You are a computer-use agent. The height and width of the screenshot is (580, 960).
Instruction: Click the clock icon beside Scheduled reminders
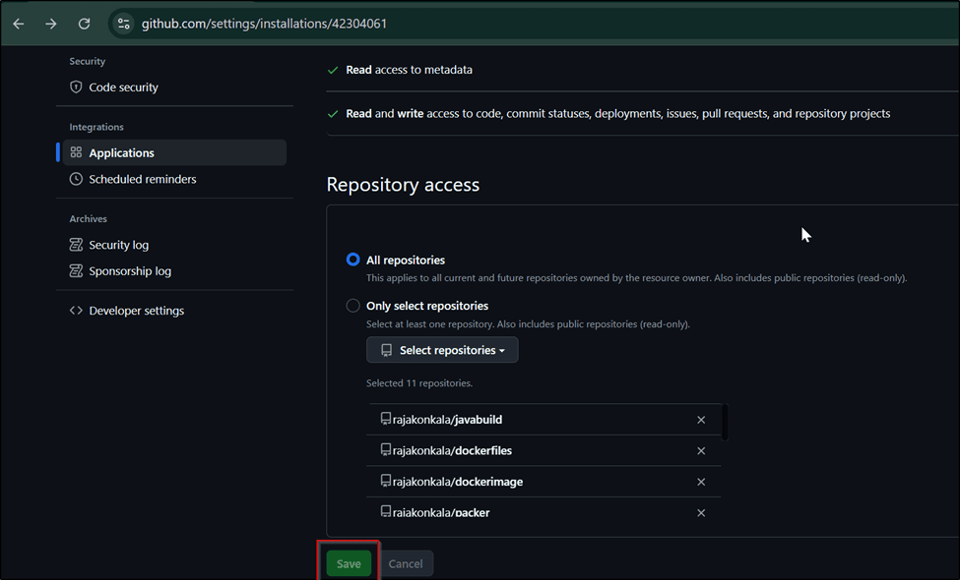click(76, 179)
